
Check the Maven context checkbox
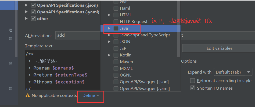coord(116,62)
